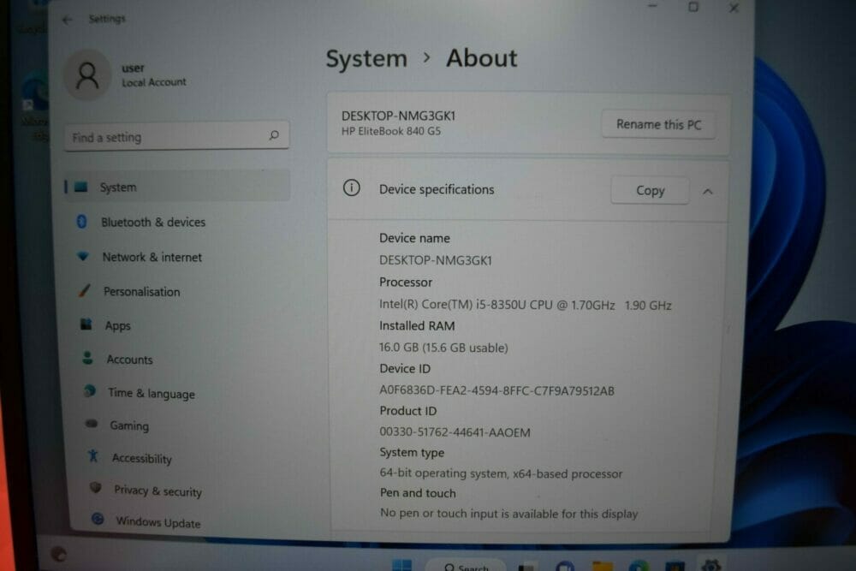Click the Bluetooth icon in sidebar
Image resolution: width=856 pixels, height=571 pixels.
point(82,221)
